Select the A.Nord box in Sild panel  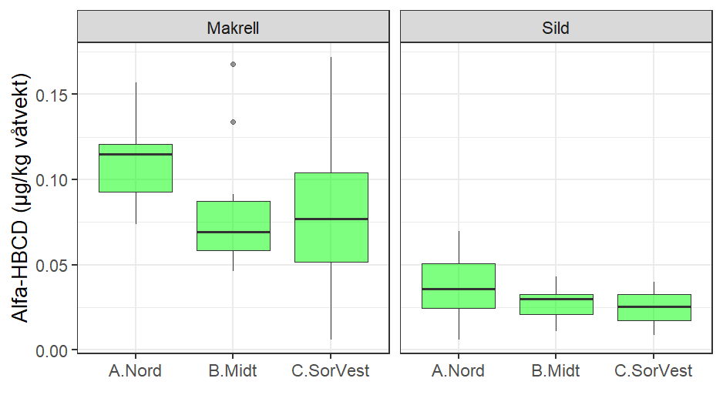click(459, 286)
